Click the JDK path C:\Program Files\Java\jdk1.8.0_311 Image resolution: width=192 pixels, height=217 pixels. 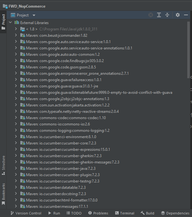(68, 29)
